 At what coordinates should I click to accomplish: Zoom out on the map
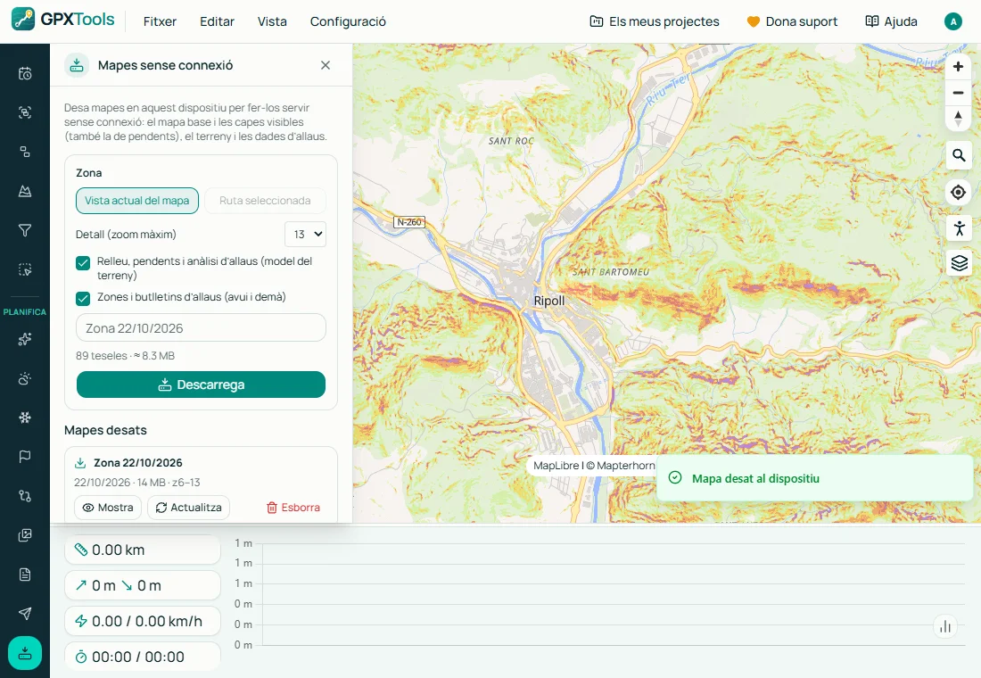pyautogui.click(x=958, y=93)
